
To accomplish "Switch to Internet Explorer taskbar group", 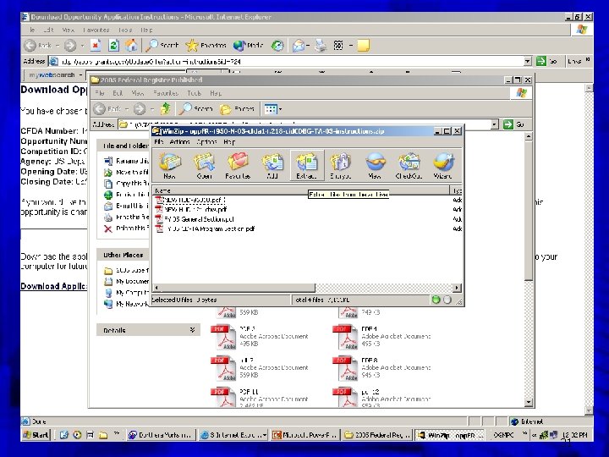I will [233, 435].
